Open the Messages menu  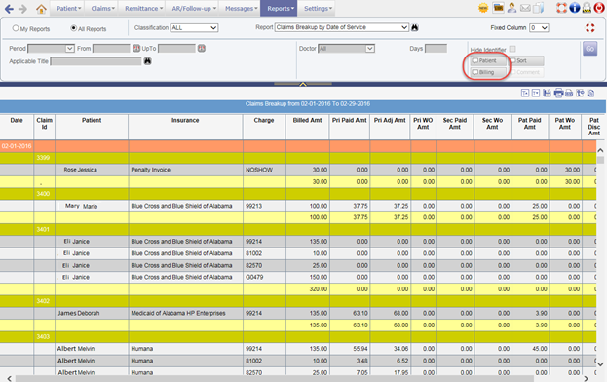tap(241, 8)
